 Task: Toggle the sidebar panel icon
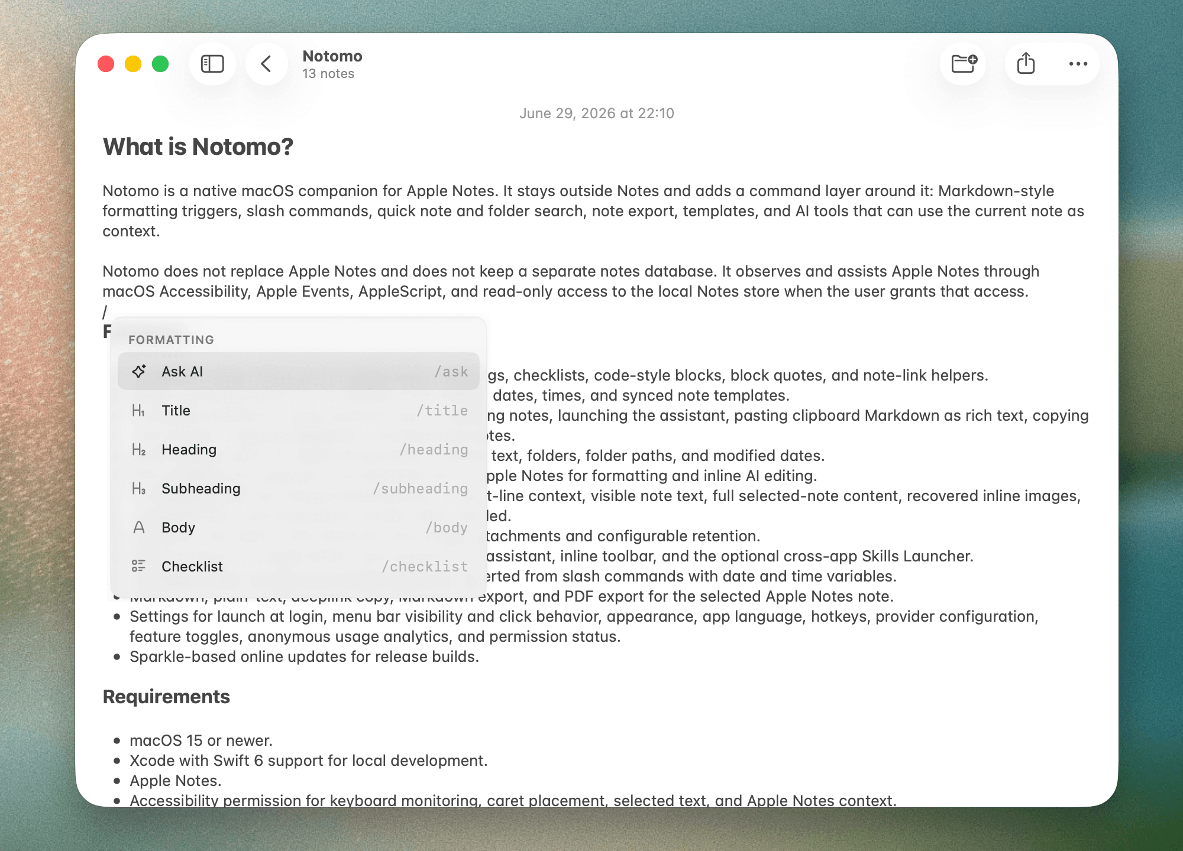[x=212, y=64]
